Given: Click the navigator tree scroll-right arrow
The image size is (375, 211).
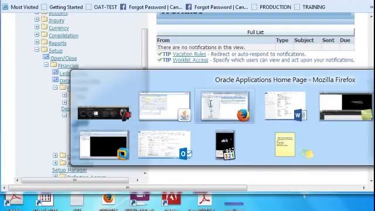Looking at the screenshot, I should coord(138,180).
